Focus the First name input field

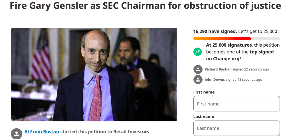coord(237,104)
